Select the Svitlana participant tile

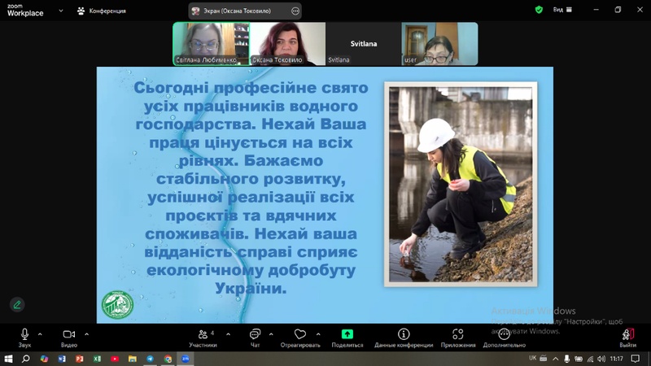point(363,44)
